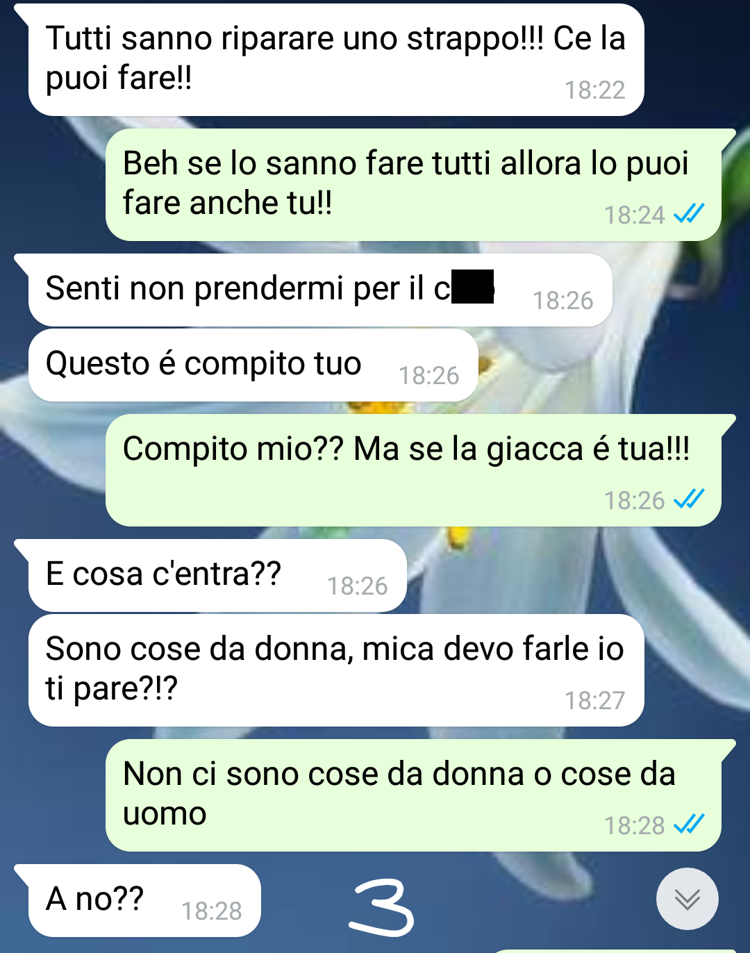Click the read receipt ticks at 18:28
This screenshot has width=750, height=953.
coord(690,824)
